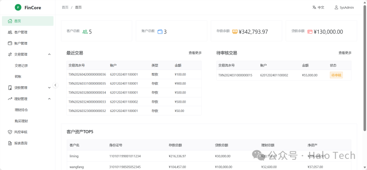Click the trend line icon beside 理财管理
This screenshot has height=170, width=367.
[x=10, y=99]
